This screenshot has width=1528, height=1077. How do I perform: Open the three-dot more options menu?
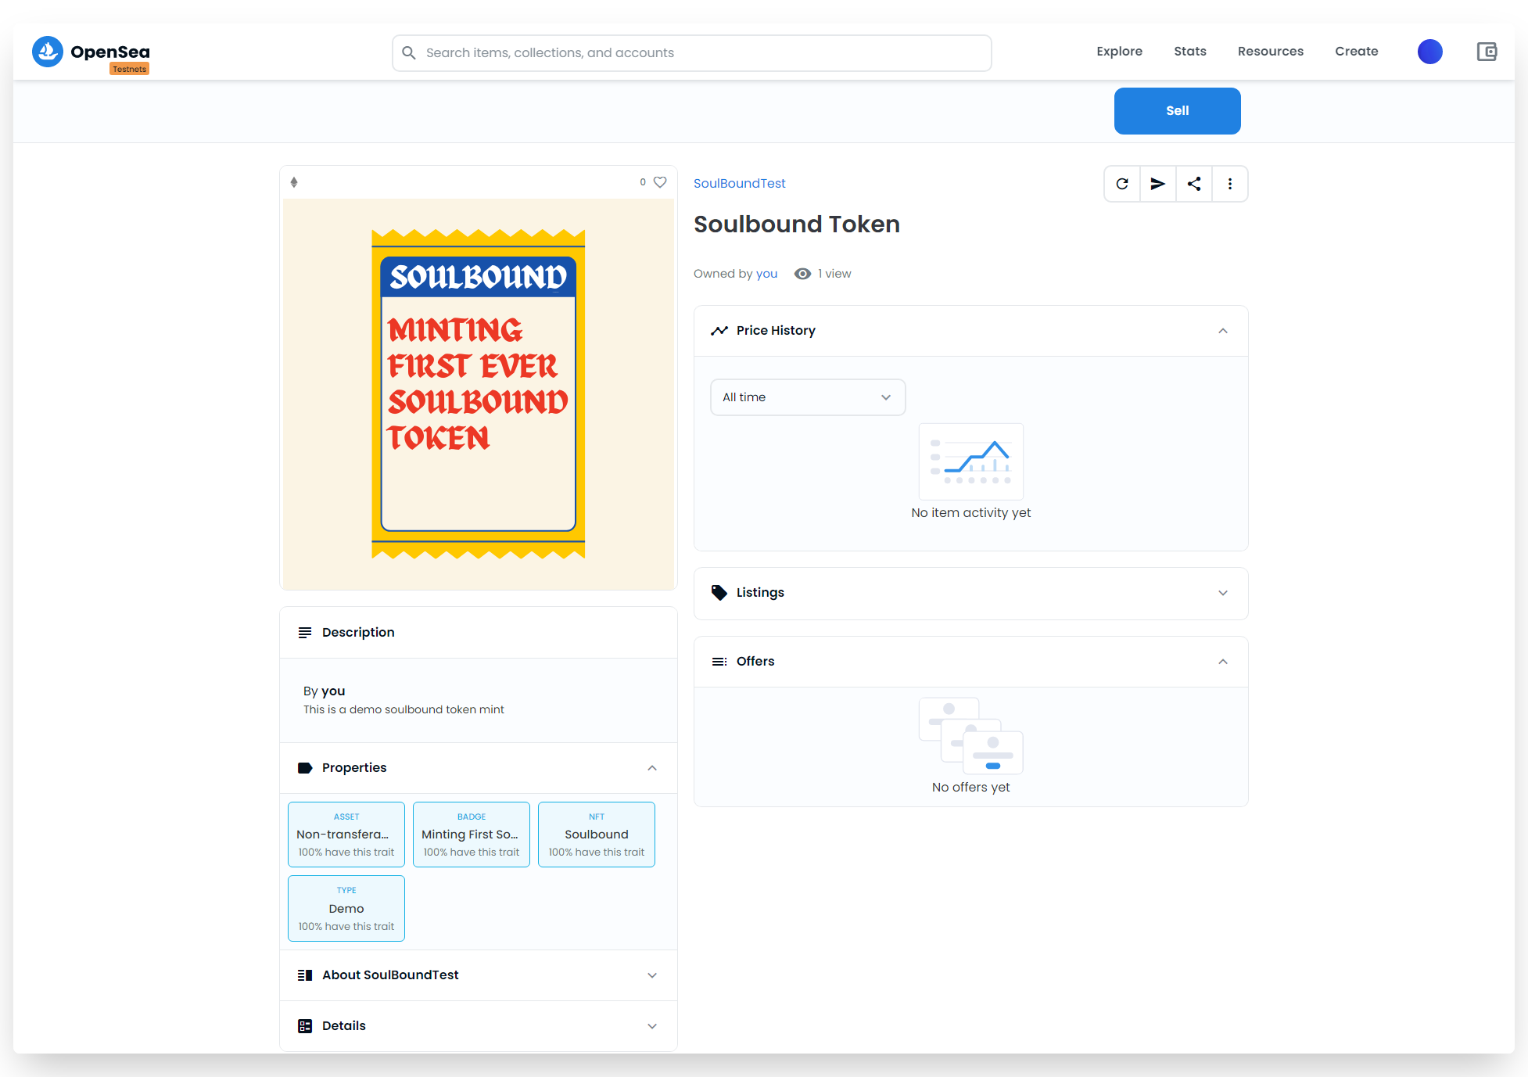1230,184
